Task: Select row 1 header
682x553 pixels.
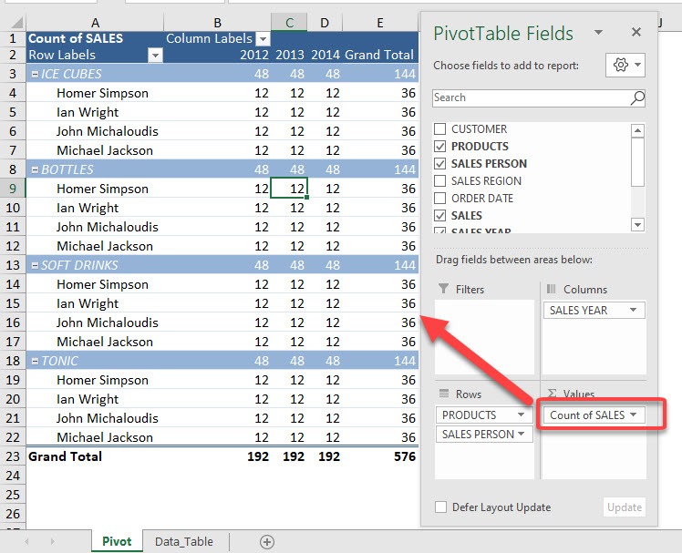Action: tap(13, 38)
